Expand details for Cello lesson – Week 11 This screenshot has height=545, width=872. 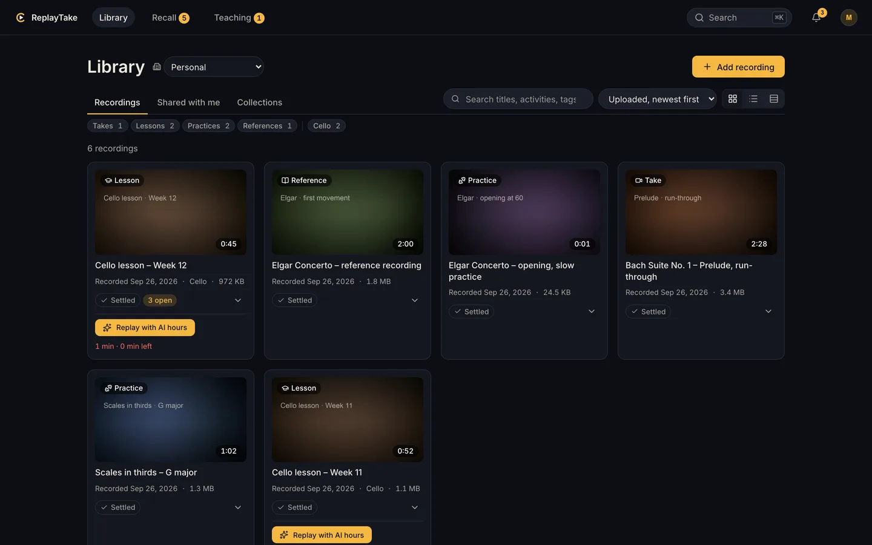[x=415, y=507]
